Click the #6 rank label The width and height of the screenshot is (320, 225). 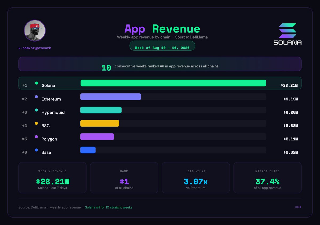(x=25, y=152)
